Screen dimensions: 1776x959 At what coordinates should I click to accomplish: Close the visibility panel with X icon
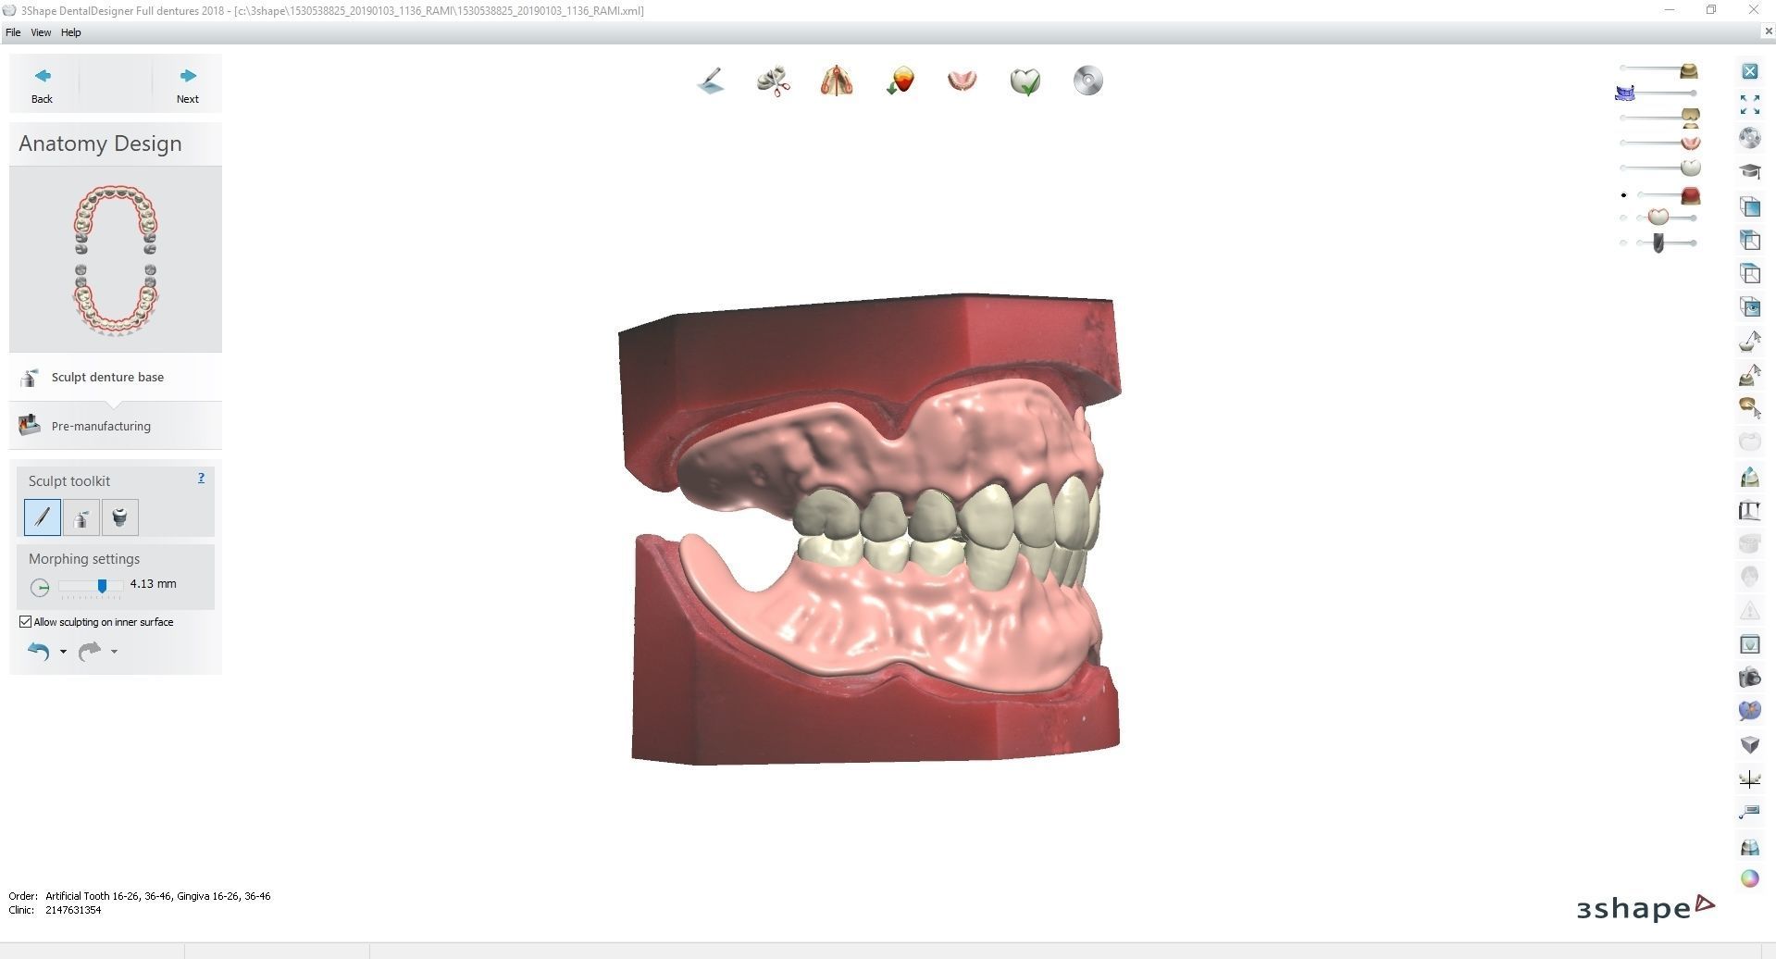pos(1750,71)
